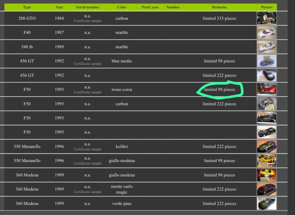View the 288 GTO carbon picture thumbnail
Screen dimensions: 295x215
click(267, 18)
